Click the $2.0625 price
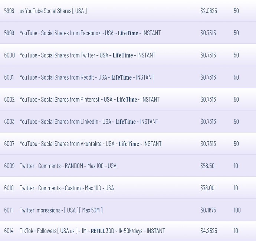256x241 pixels. (x=209, y=11)
